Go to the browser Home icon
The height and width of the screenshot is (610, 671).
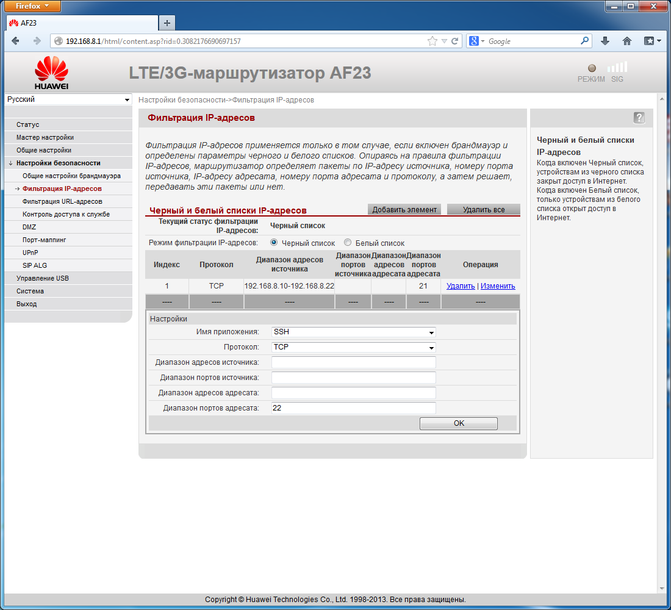pos(627,41)
